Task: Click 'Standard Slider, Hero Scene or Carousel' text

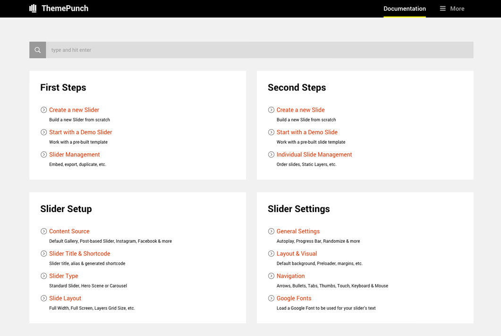Action: coord(88,286)
